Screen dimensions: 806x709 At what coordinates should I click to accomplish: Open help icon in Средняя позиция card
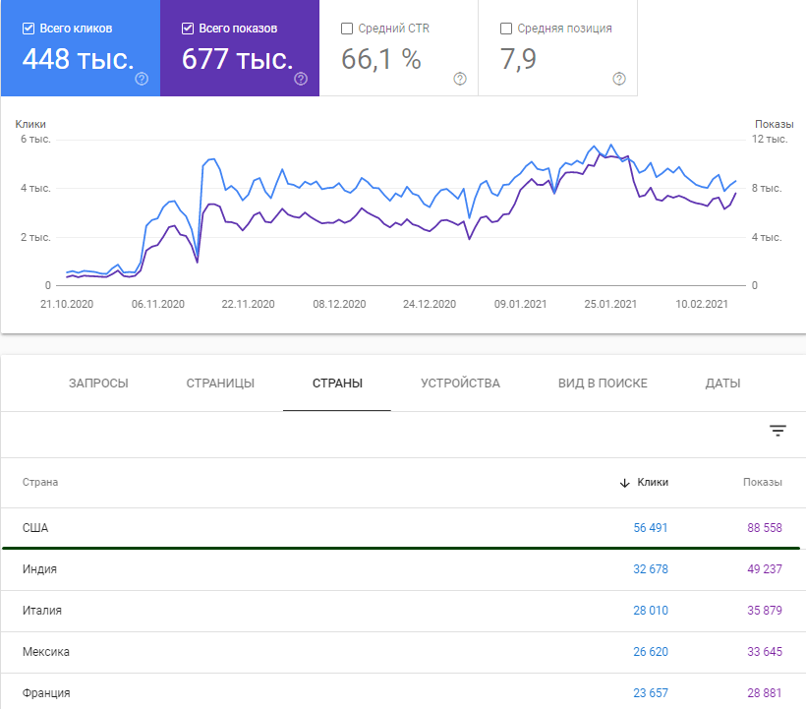click(x=619, y=79)
